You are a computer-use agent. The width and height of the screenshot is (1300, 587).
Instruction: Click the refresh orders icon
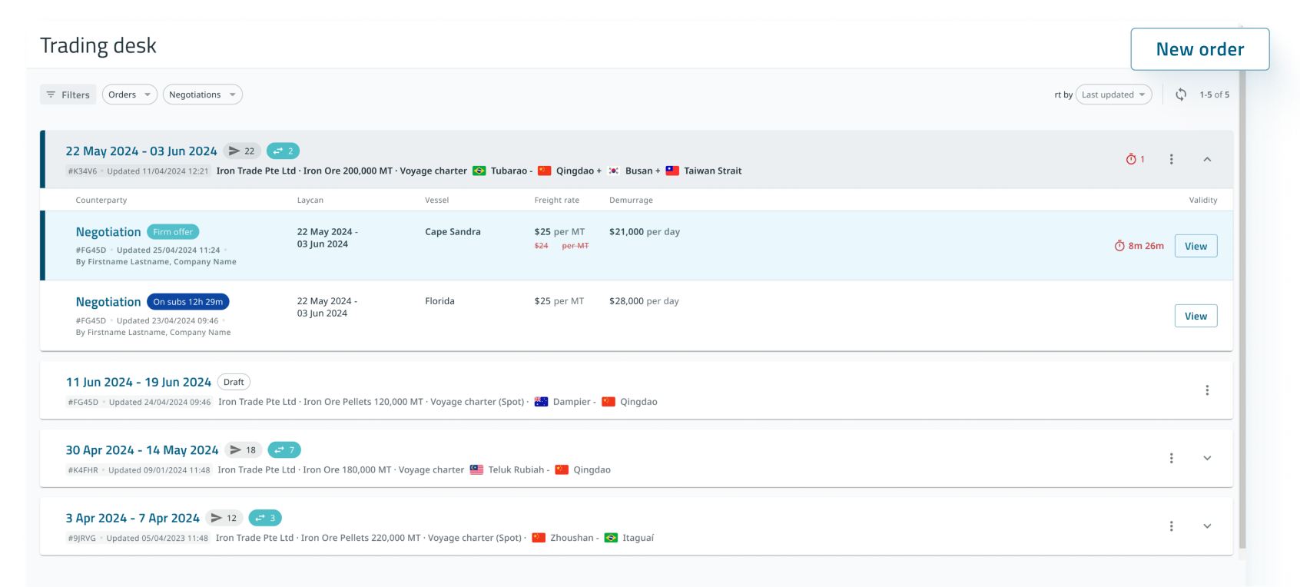point(1181,95)
